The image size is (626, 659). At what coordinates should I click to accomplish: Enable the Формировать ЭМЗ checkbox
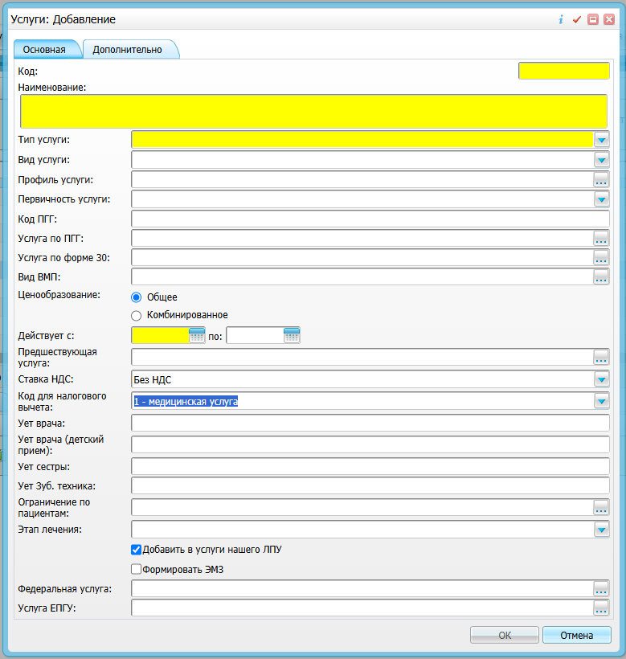point(137,570)
